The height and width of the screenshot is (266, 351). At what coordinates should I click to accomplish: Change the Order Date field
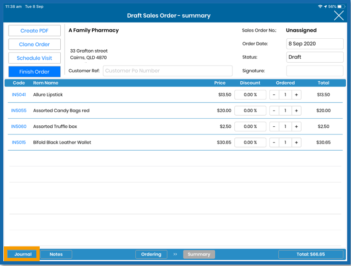coord(315,44)
